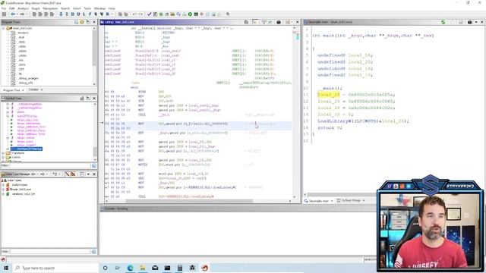Open the Ghidra dragon icon in taskbar
This screenshot has width=486, height=273.
point(204,268)
